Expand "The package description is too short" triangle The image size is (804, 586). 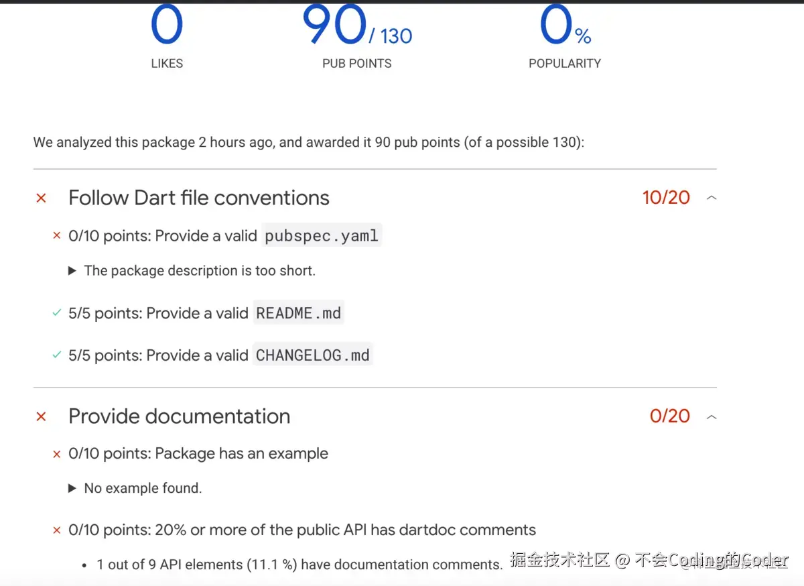pos(72,271)
